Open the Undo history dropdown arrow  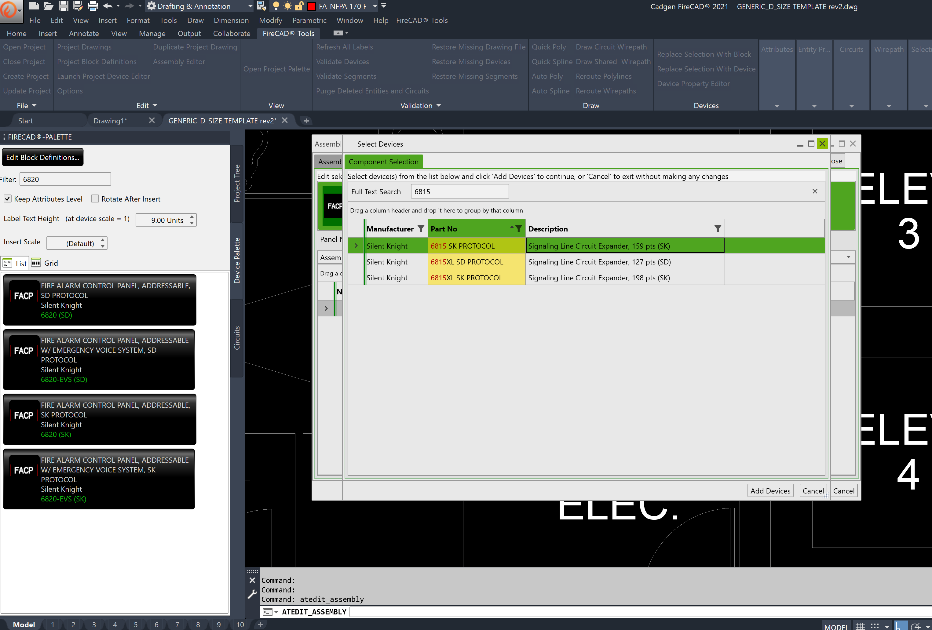pos(118,6)
